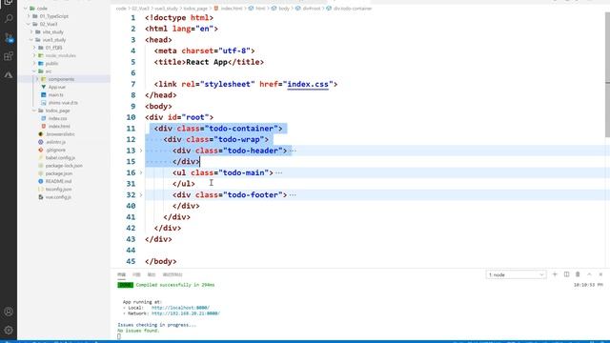610x343 pixels.
Task: Place cursor in '<title>React App</title>' text
Action: (209, 62)
